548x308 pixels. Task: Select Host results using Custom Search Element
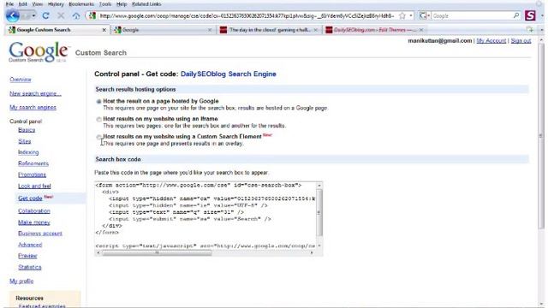point(99,137)
